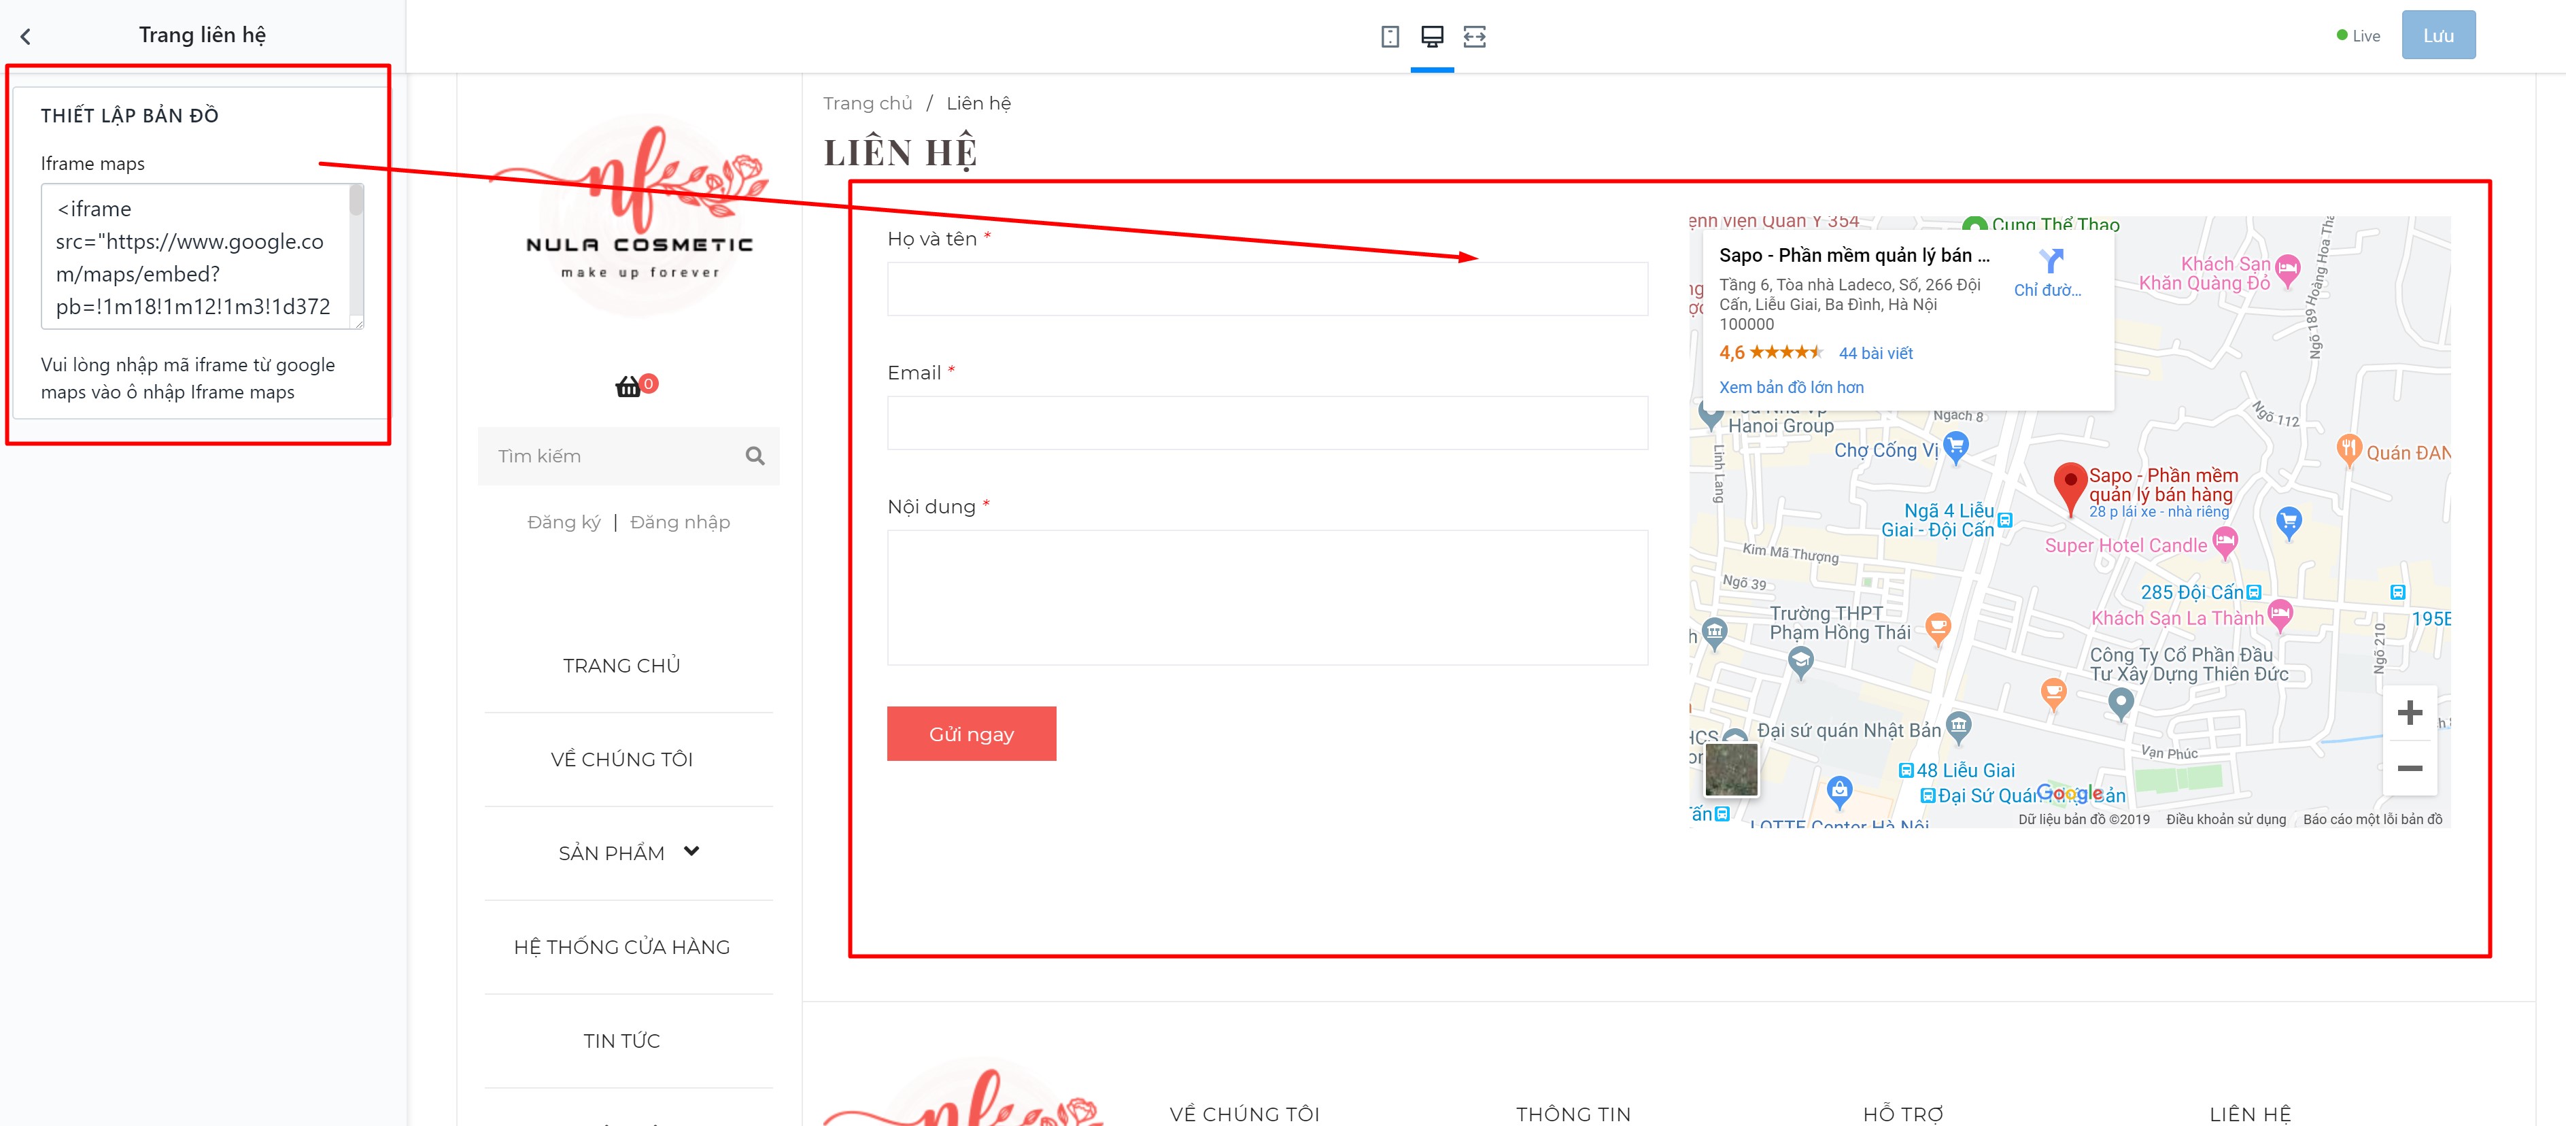
Task: Zoom in the map with plus
Action: point(2409,713)
